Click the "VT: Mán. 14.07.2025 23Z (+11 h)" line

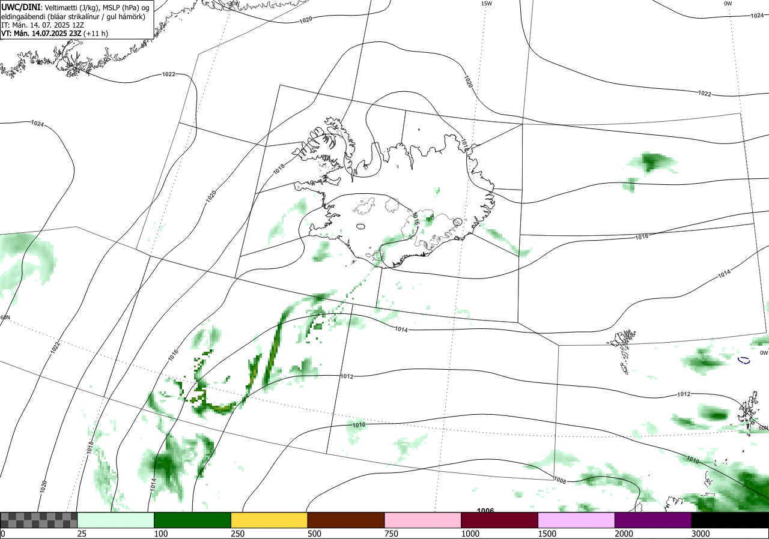(x=55, y=34)
